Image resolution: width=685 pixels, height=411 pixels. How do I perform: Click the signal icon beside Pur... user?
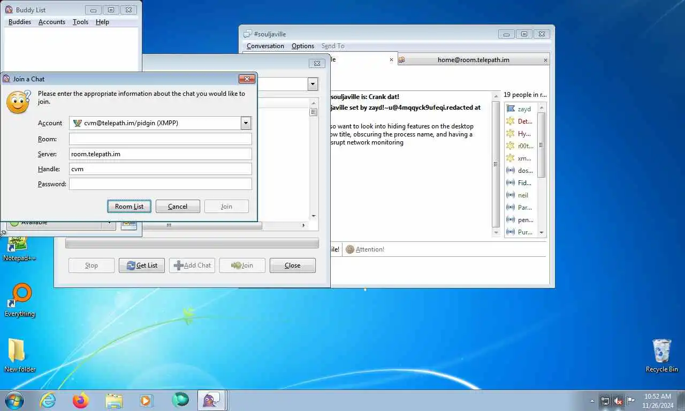pos(511,232)
